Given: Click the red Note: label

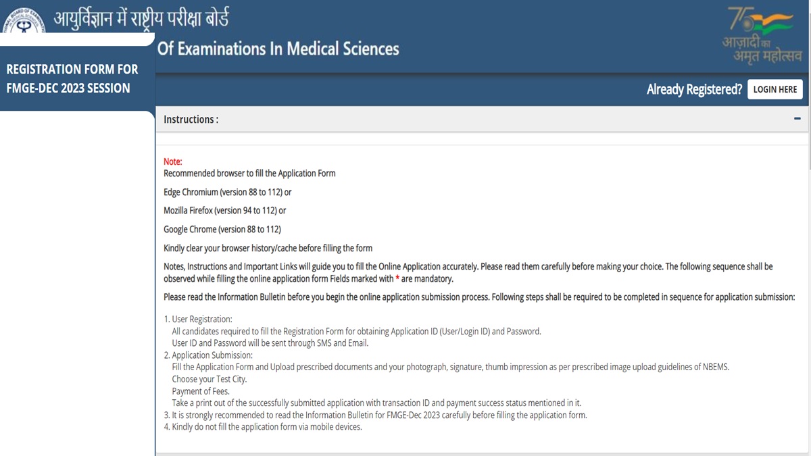Looking at the screenshot, I should point(173,161).
